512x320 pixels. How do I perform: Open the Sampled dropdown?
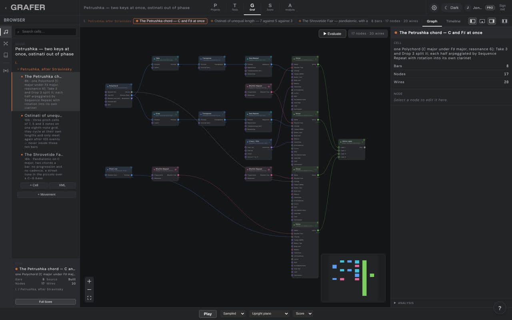[x=232, y=314]
